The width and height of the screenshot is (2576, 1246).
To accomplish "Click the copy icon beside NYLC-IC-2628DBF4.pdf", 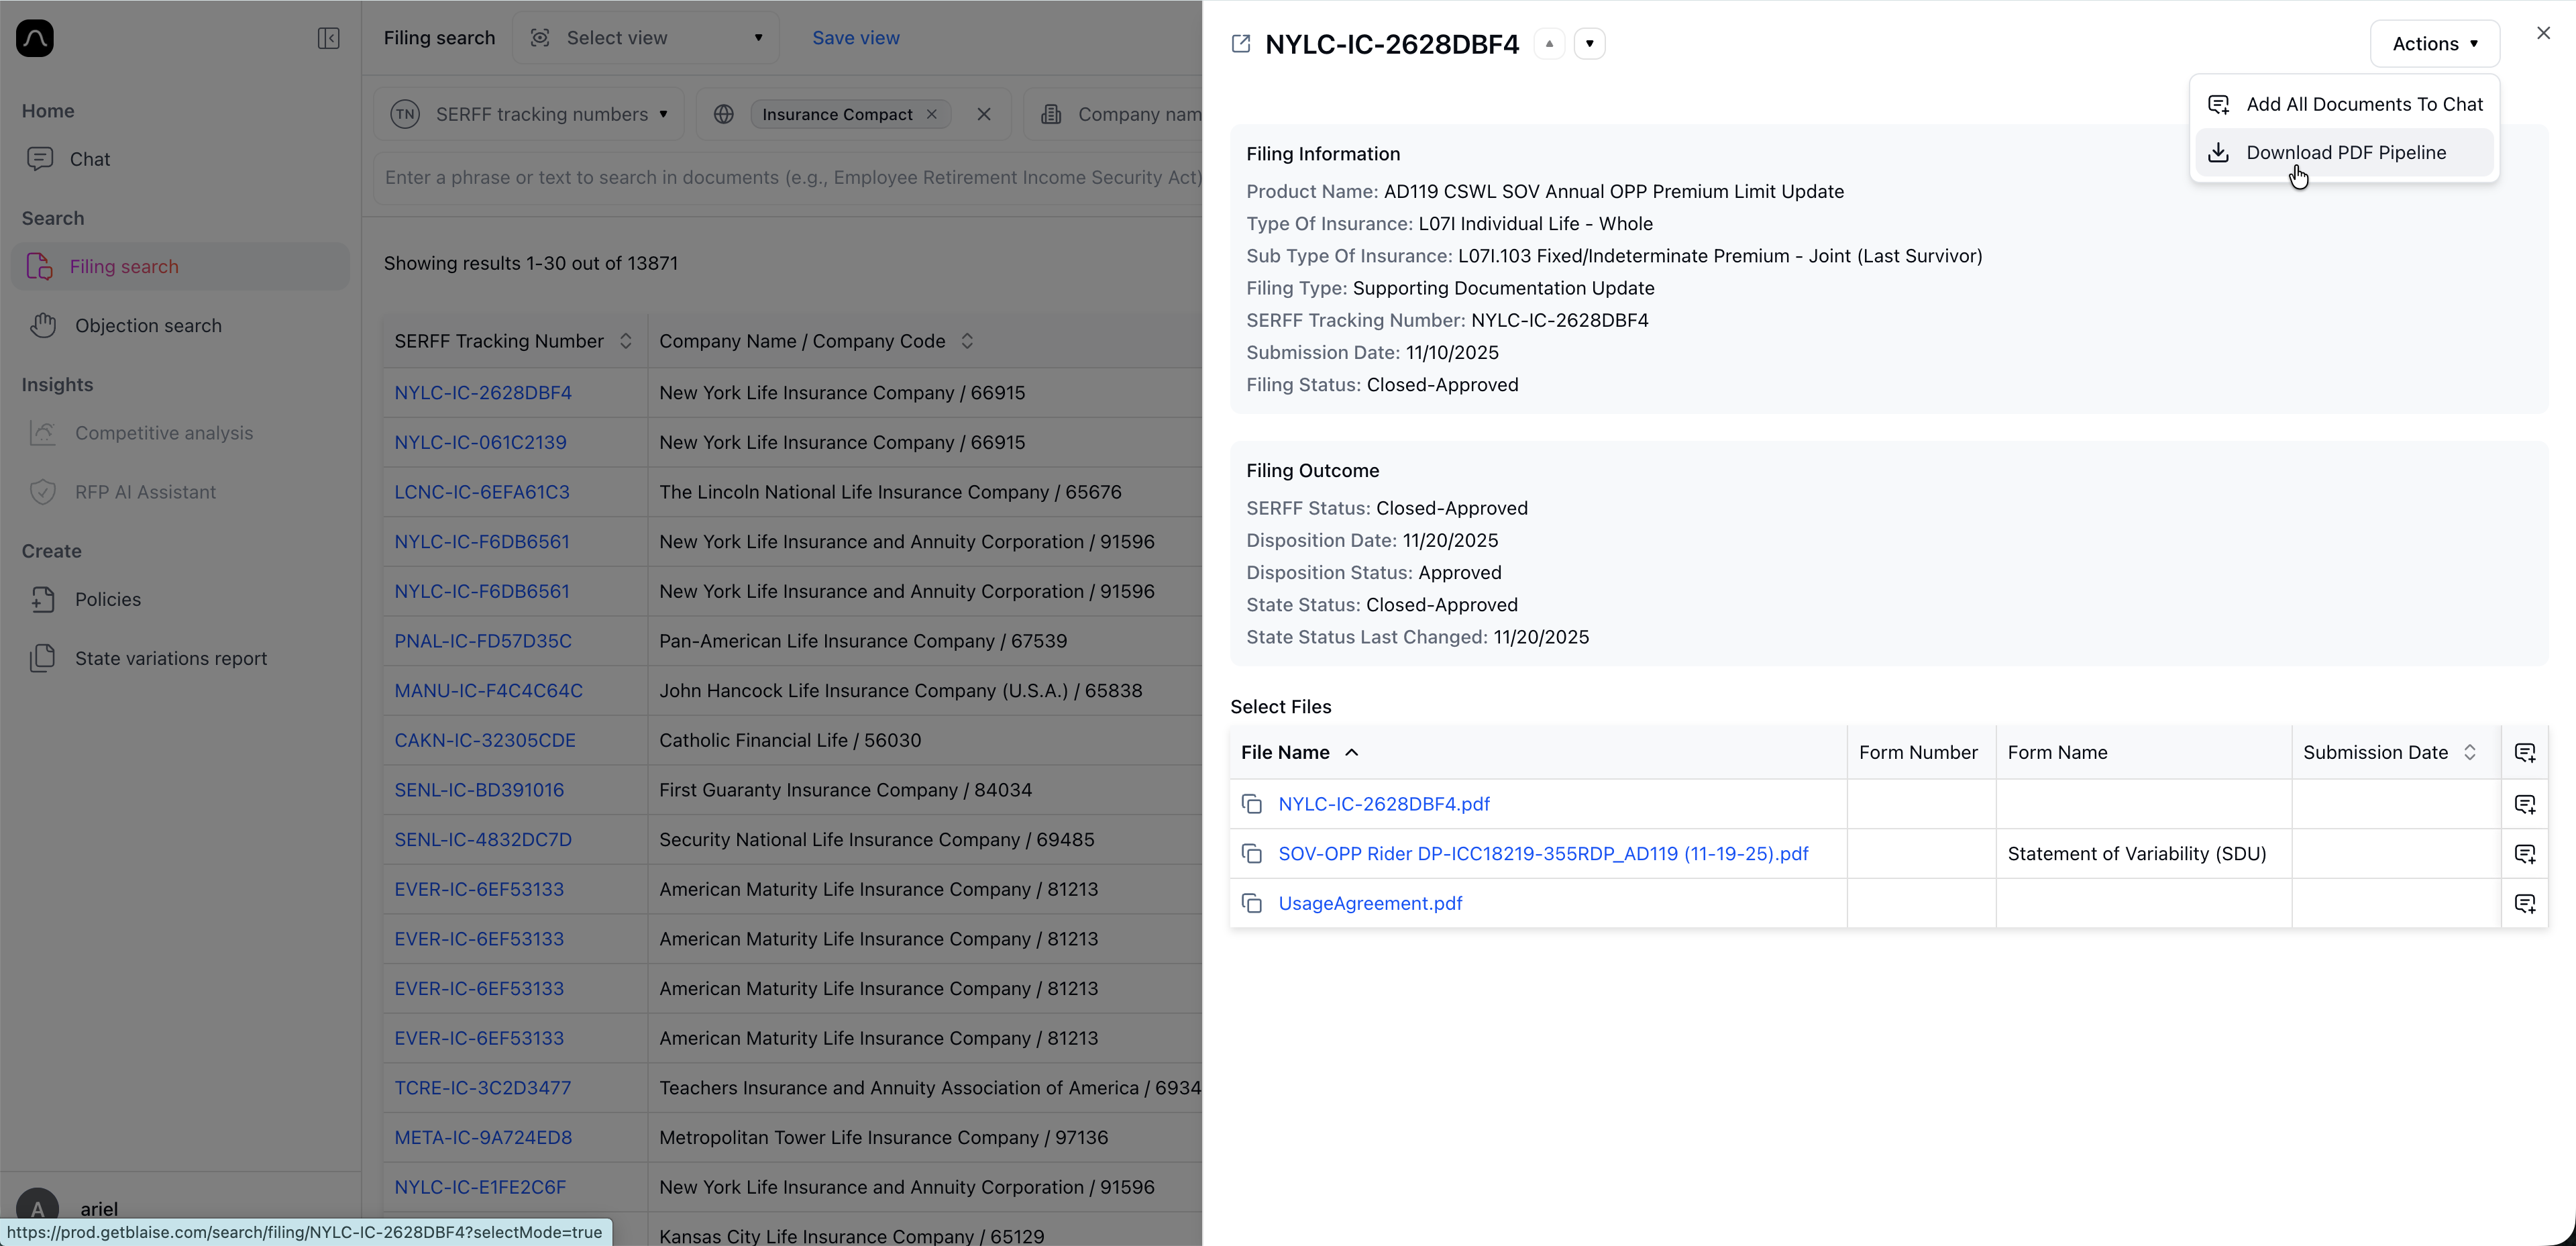I will click(x=1251, y=803).
